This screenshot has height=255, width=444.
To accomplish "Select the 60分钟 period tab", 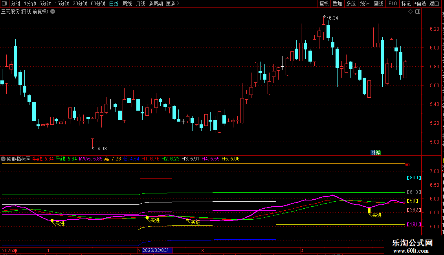I will [98, 4].
